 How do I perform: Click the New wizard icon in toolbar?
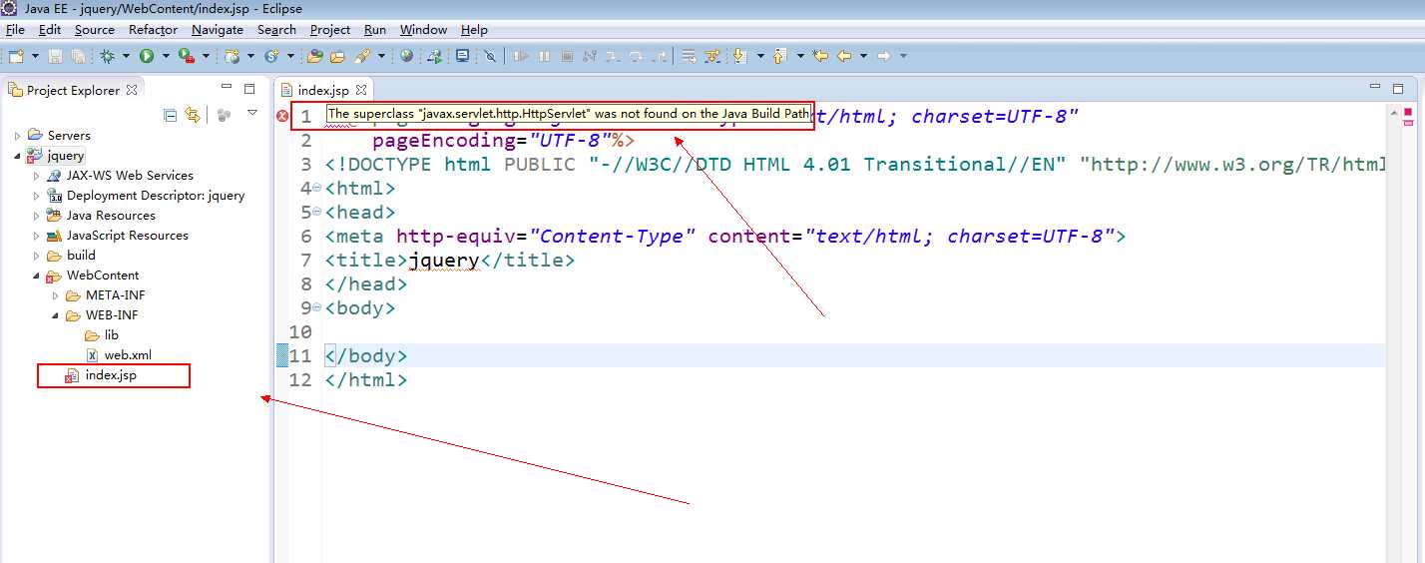pos(16,56)
